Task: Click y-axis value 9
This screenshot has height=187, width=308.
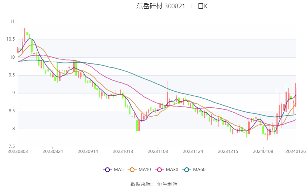Action: (13, 93)
